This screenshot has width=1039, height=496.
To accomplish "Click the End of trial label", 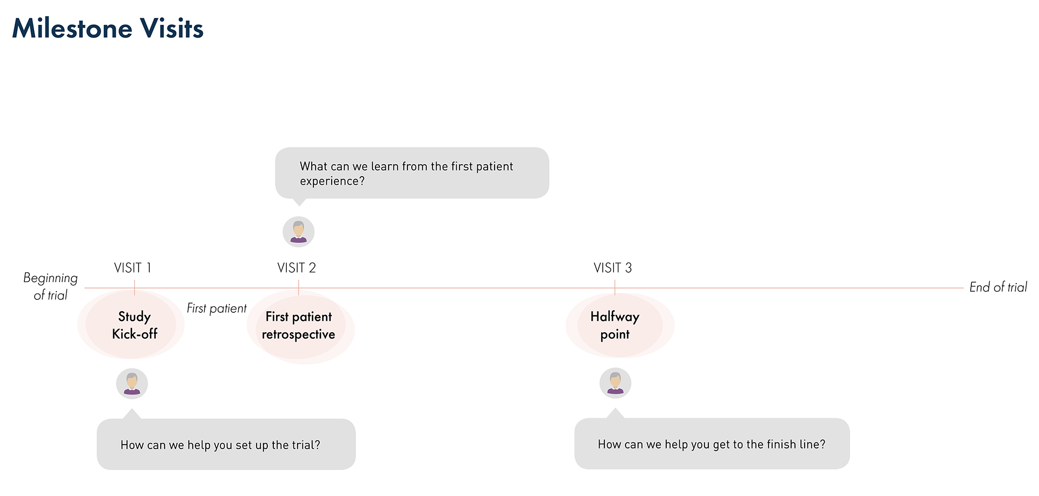I will point(998,287).
